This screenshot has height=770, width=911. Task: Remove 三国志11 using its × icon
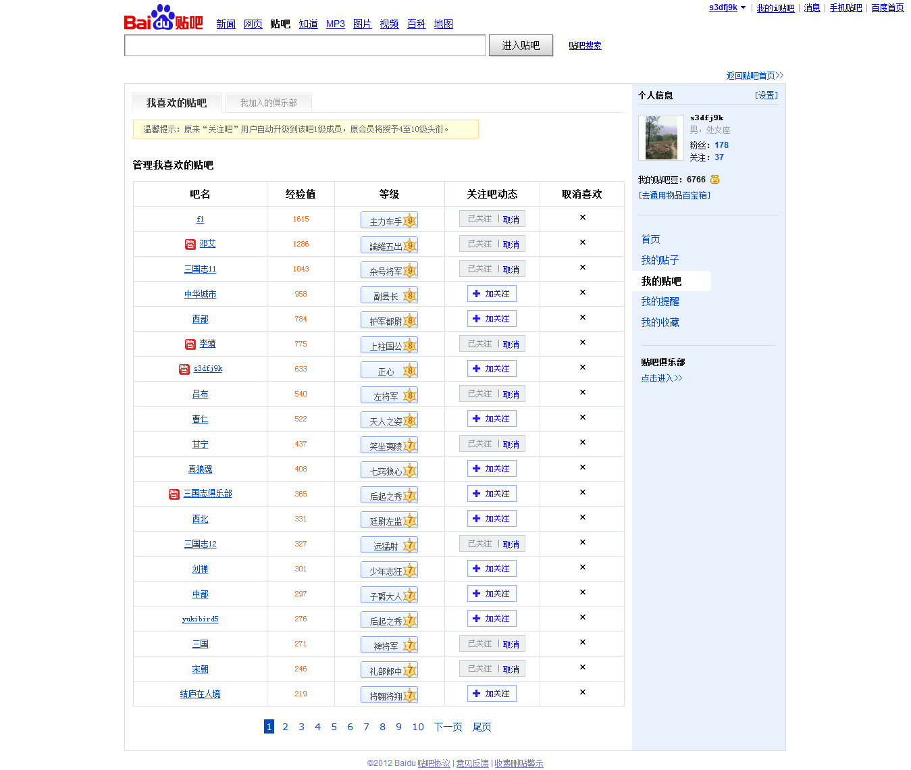pyautogui.click(x=582, y=267)
